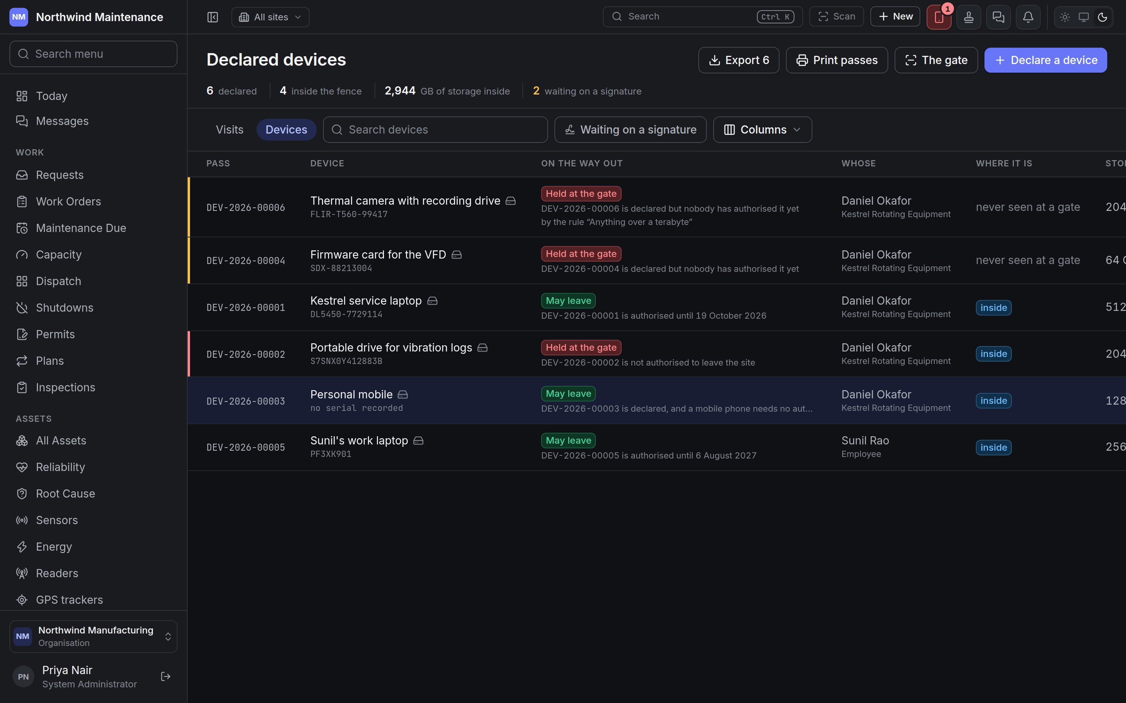1126x703 pixels.
Task: Open Shutdowns icon in sidebar
Action: pos(22,308)
